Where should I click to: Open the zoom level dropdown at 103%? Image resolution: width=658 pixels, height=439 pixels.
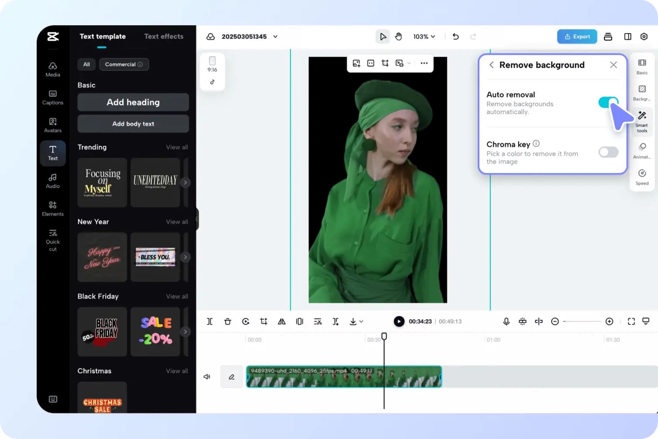[x=424, y=36]
